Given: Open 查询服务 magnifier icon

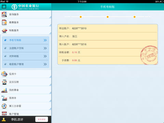Looking at the screenshot, I should 4,14.
